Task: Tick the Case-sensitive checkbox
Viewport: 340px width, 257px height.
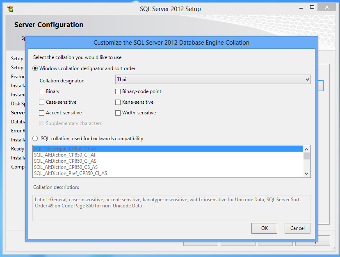Action: (x=41, y=102)
